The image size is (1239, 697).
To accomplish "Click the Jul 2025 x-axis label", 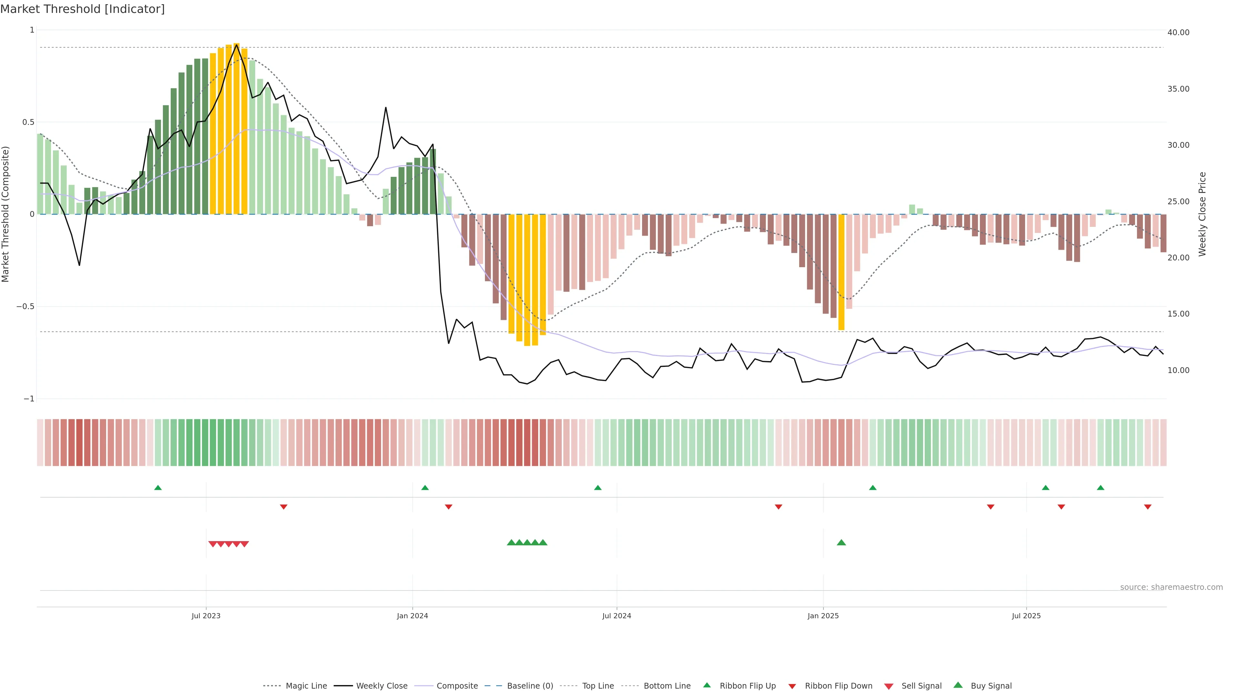I will [x=1026, y=616].
